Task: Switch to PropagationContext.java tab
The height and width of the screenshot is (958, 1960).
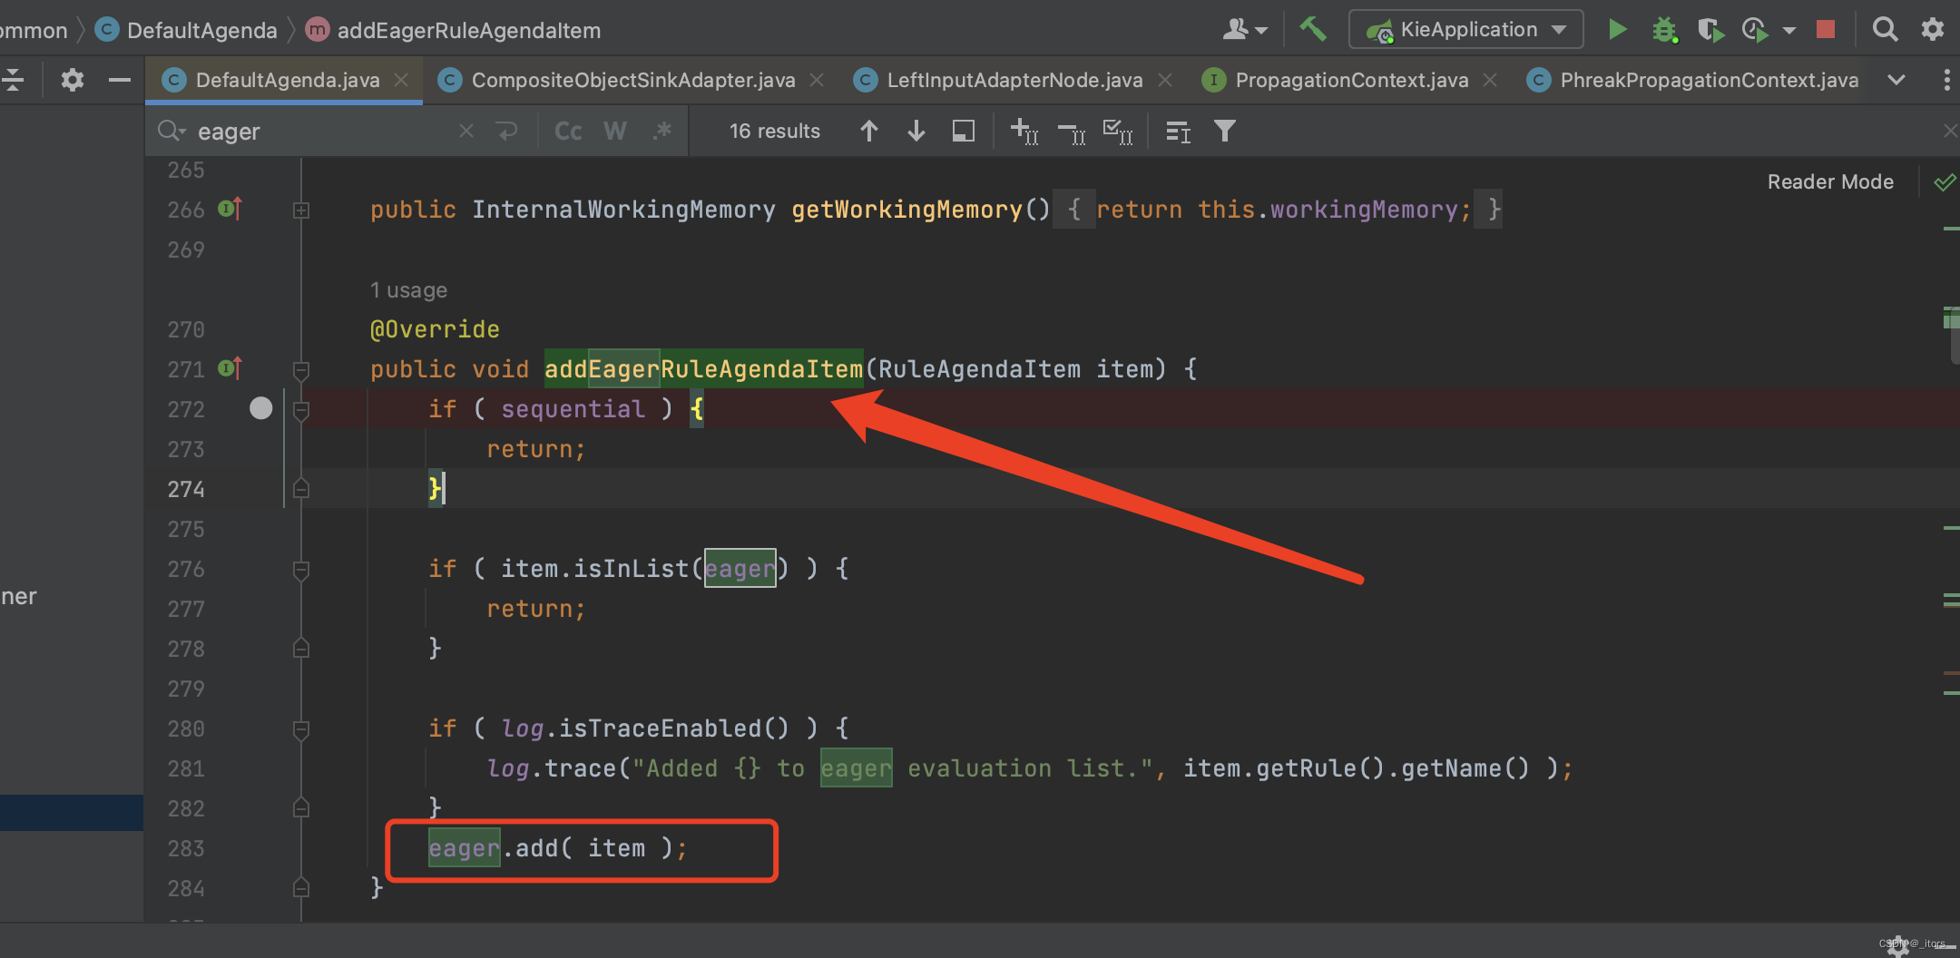Action: click(x=1351, y=80)
